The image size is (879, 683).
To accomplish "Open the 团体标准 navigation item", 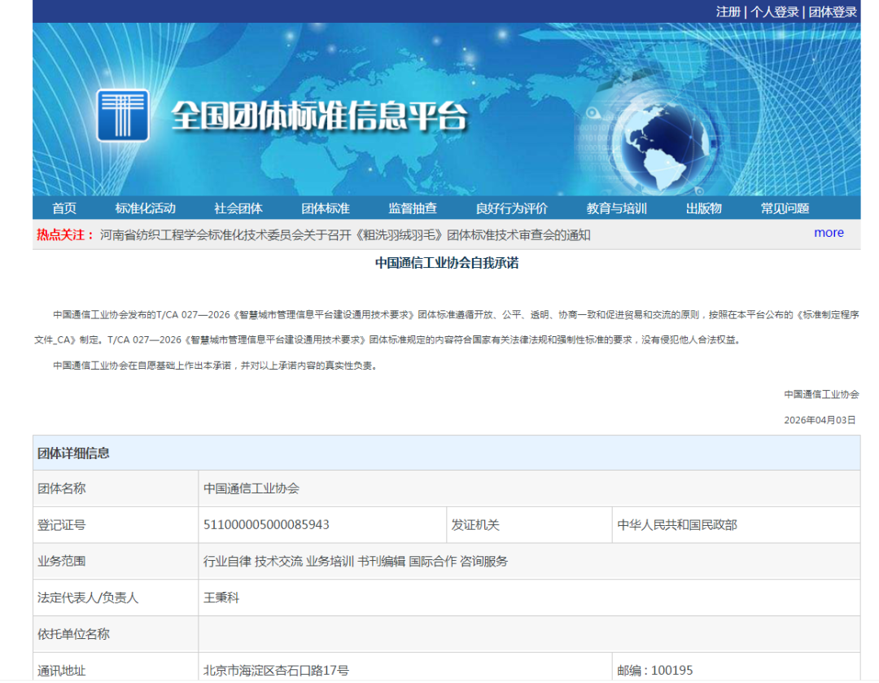I will click(326, 208).
